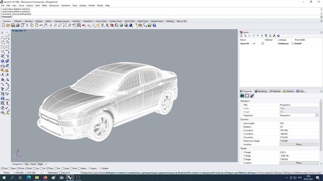Click the Print icon in standard toolbar
The width and height of the screenshot is (323, 181).
[x=18, y=25]
